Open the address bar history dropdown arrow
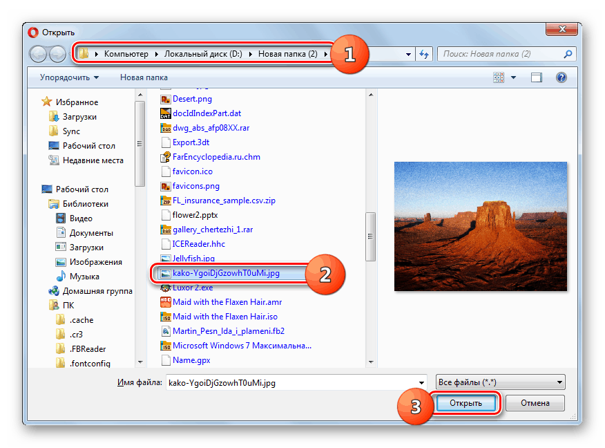 (x=408, y=55)
